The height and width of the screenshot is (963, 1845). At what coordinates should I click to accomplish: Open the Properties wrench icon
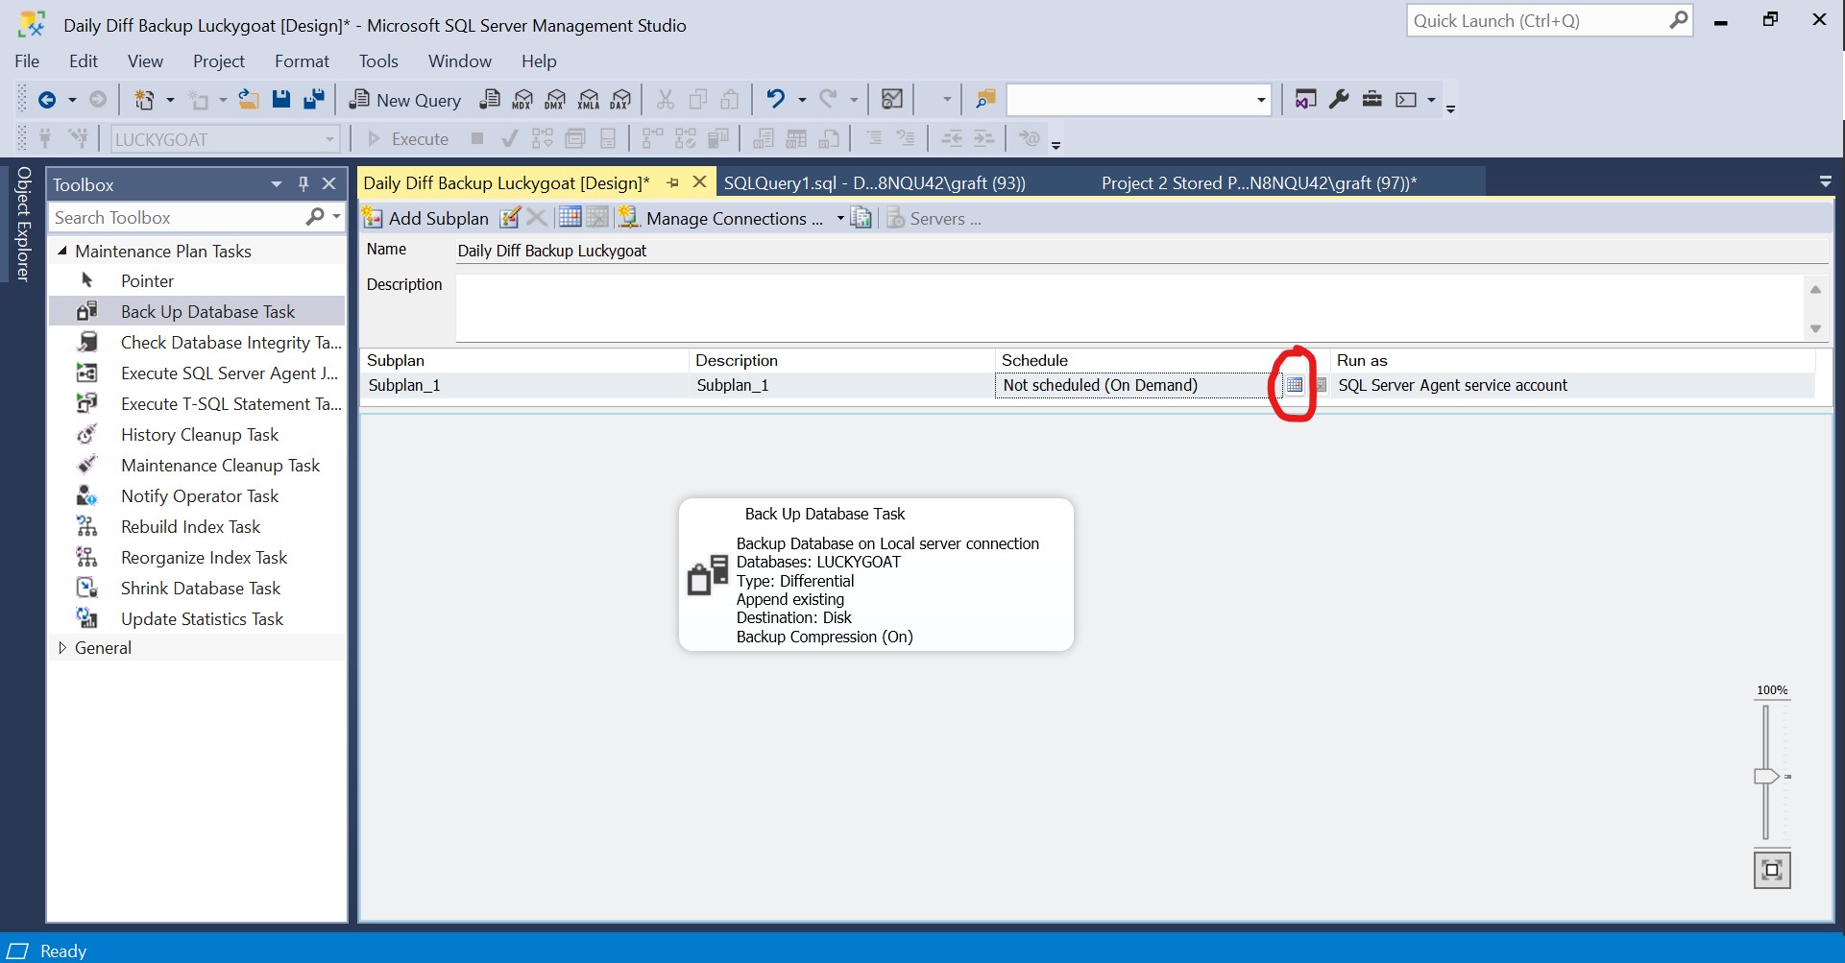1339,99
